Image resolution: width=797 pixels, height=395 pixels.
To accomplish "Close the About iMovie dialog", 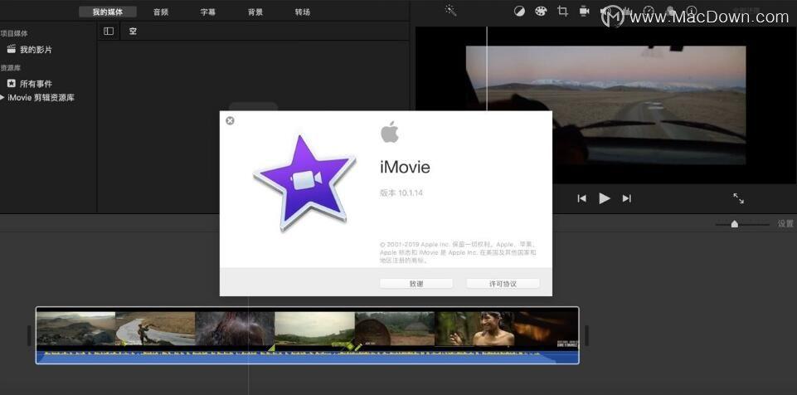I will (231, 120).
